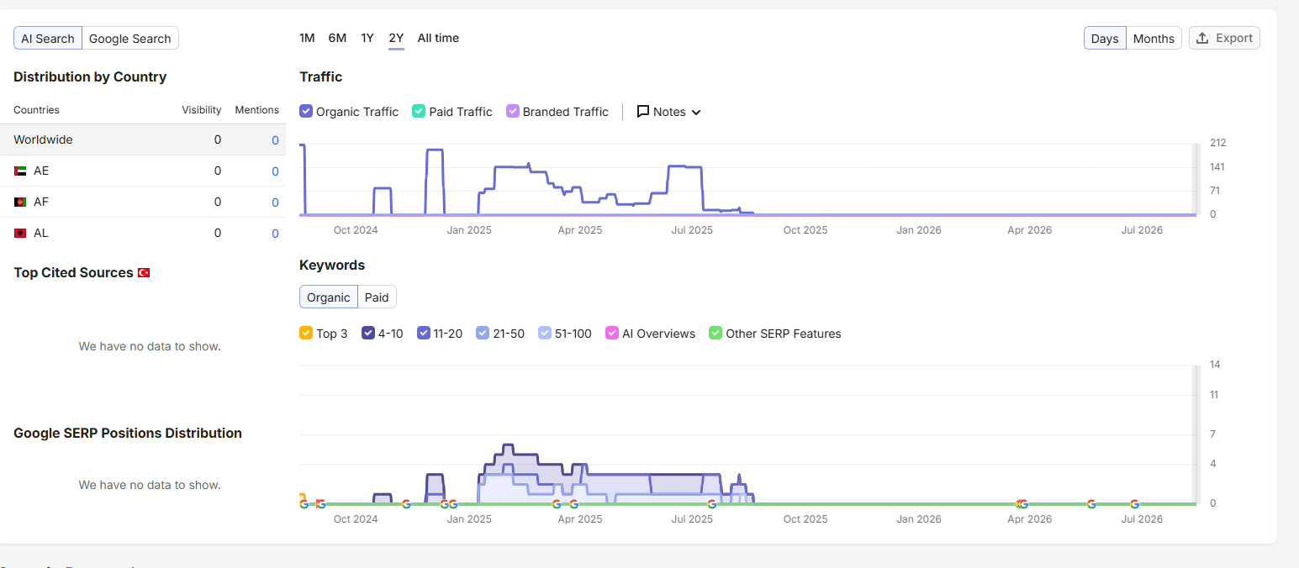Click the Google update marker near Jul 2025
1299x568 pixels.
pos(712,504)
